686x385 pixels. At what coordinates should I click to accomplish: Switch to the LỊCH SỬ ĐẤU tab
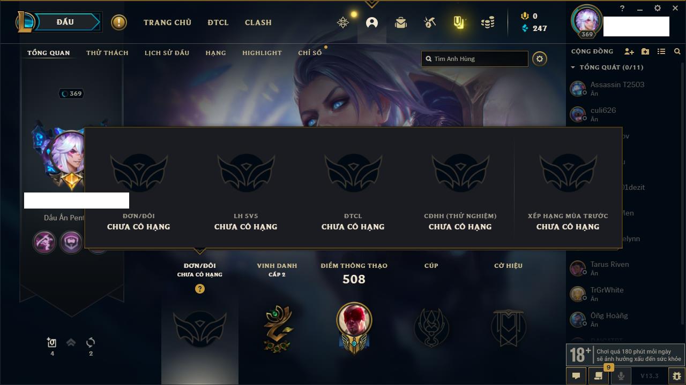167,53
